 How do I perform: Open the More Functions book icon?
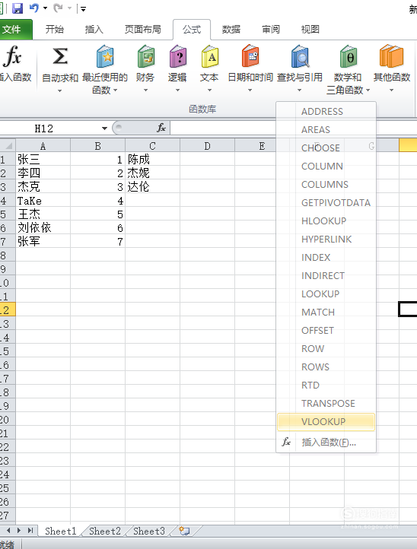coord(391,56)
